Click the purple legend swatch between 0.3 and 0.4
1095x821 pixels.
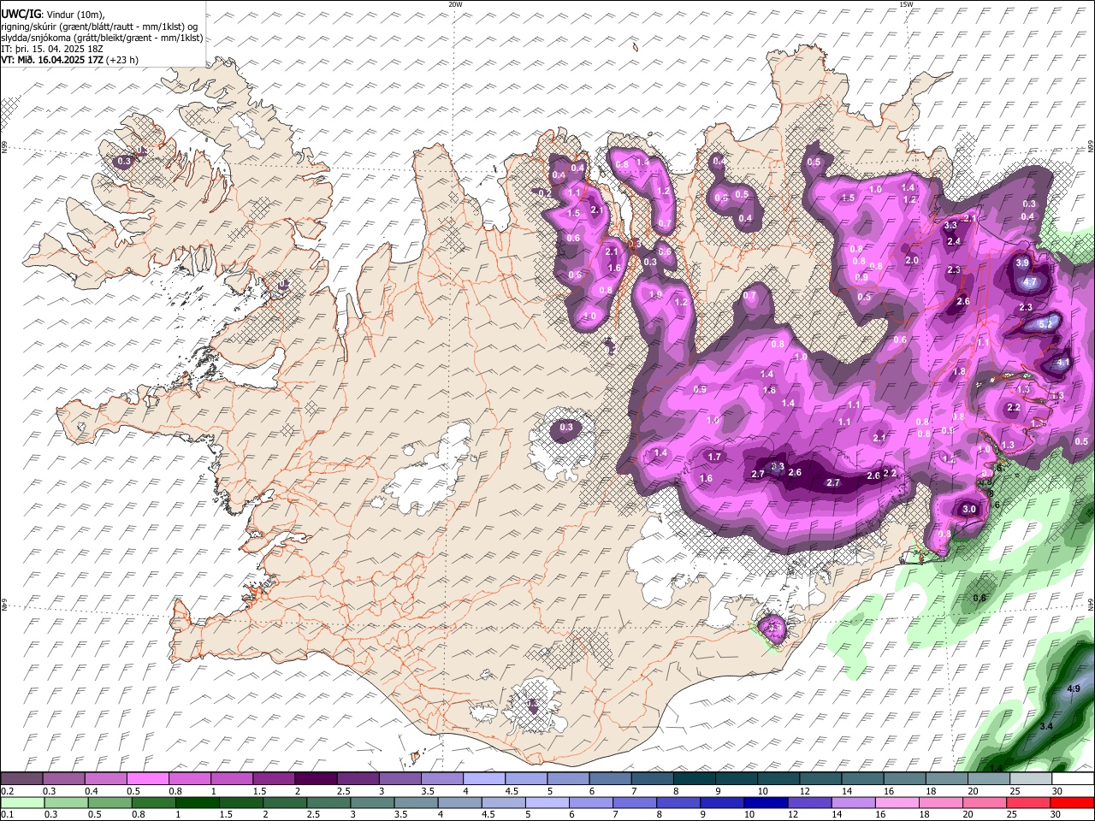coord(65,779)
